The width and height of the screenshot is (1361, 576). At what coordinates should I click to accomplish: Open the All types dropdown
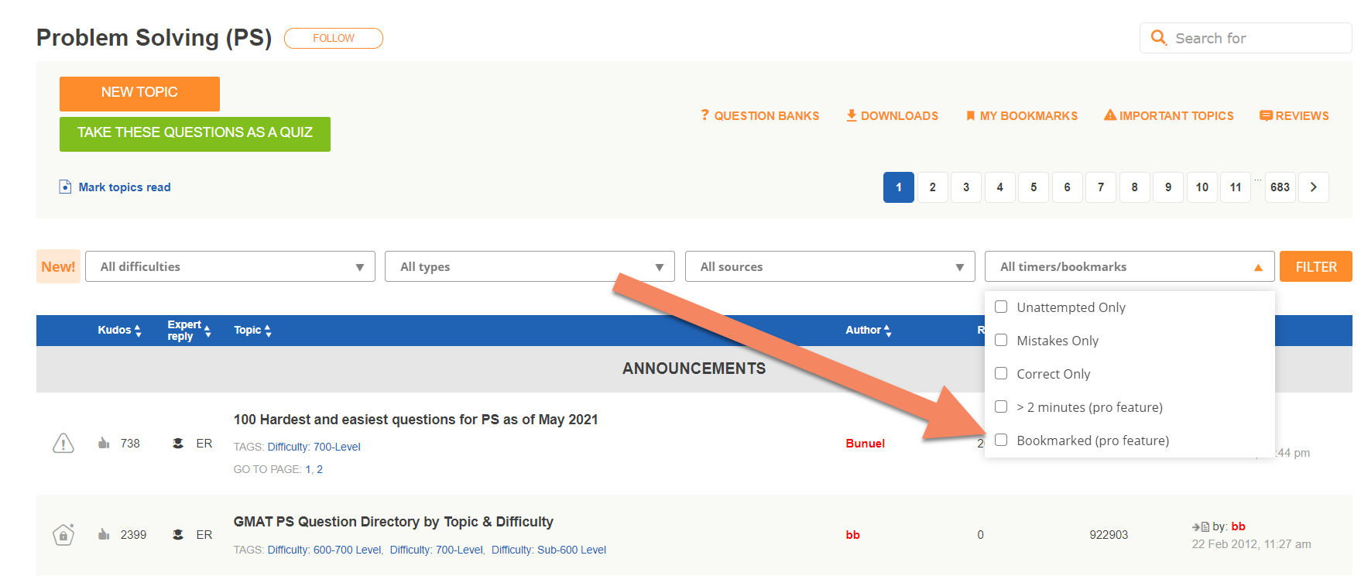530,266
